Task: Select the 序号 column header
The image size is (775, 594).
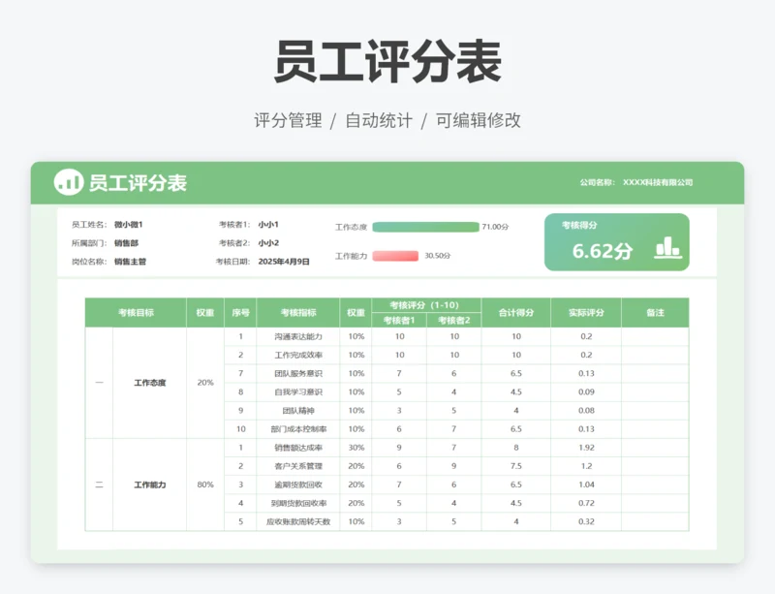Action: 240,313
